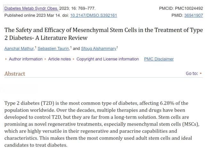This screenshot has width=209, height=153.
Task: Open PMID 36941907 link
Action: coord(194,15)
